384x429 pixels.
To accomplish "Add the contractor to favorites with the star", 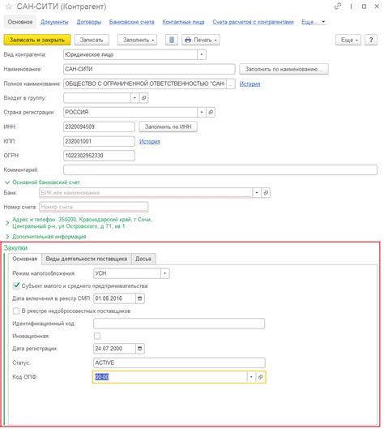I will [x=8, y=6].
